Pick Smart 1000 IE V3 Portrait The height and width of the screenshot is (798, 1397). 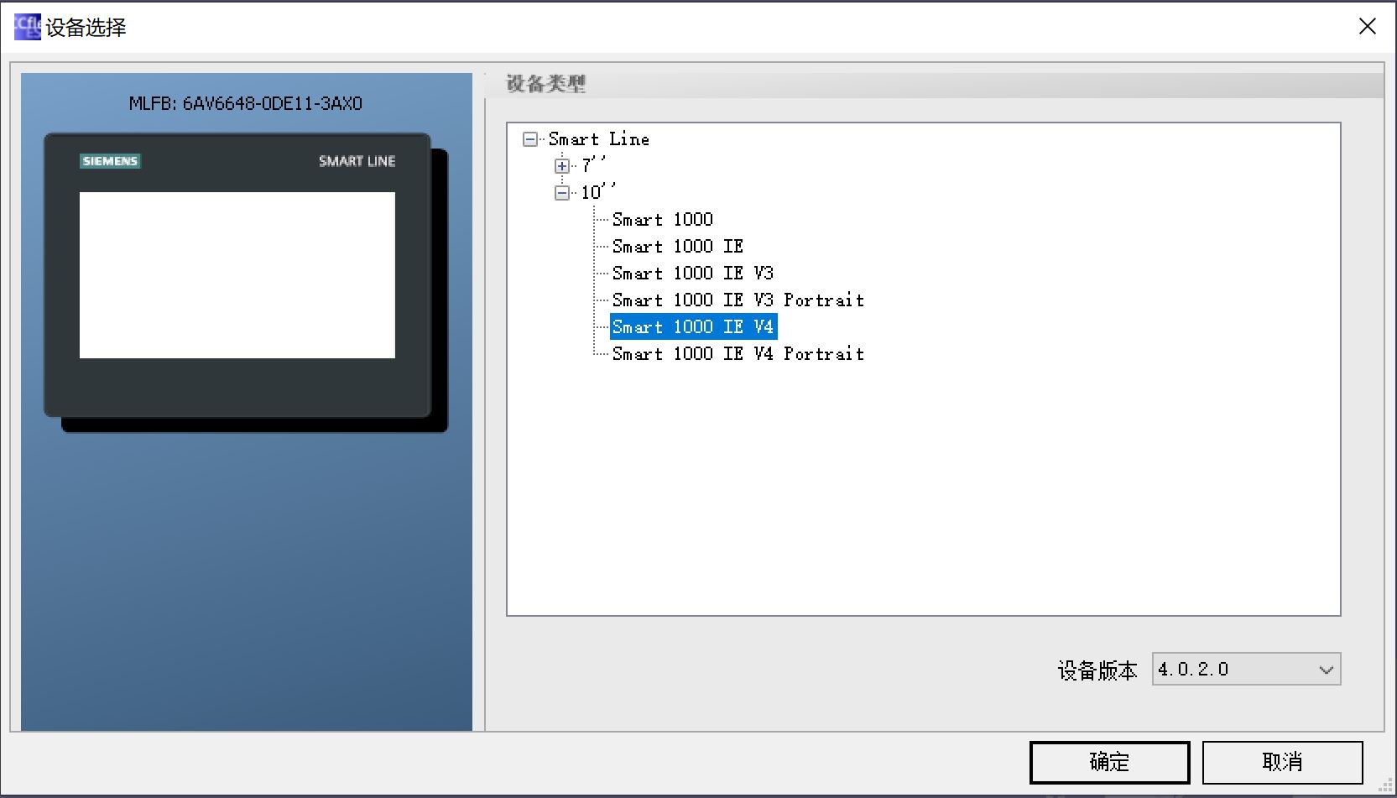point(738,300)
